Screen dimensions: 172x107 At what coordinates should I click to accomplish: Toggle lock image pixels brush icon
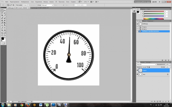[x=145, y=67]
